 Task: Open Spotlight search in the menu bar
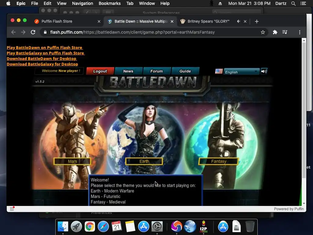[293, 3]
